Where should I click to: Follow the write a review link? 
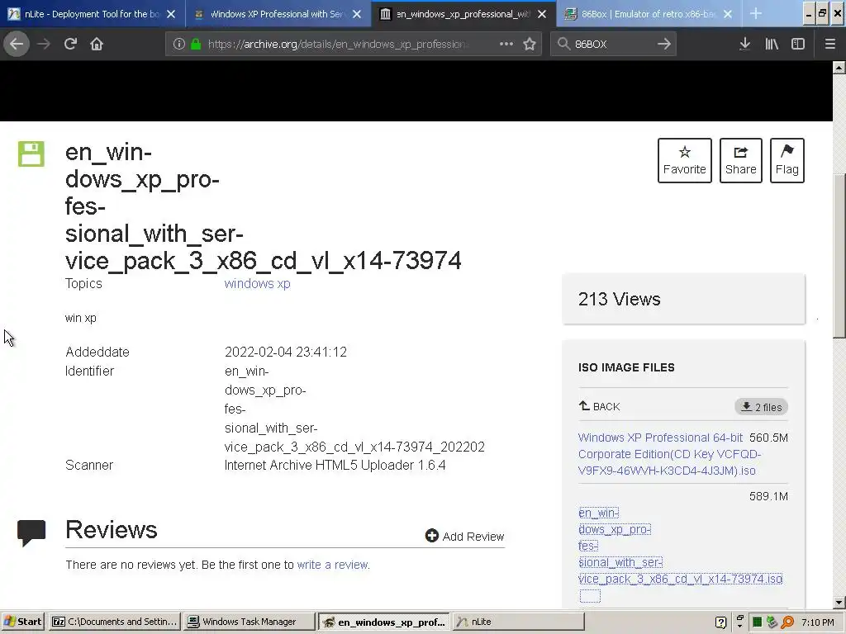pos(333,565)
